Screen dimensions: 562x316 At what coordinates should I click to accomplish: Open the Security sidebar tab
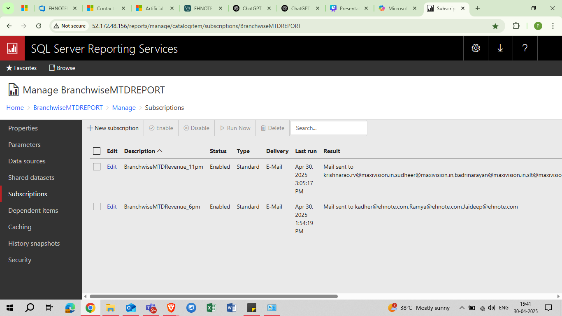tap(41, 260)
